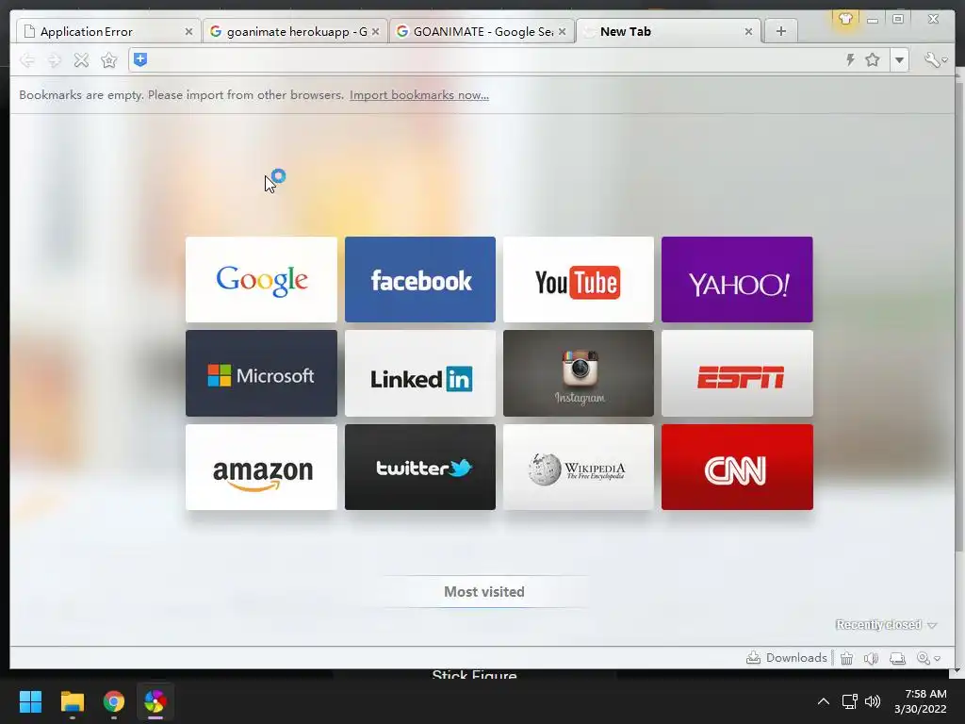The image size is (965, 724).
Task: Open the Twitter speed dial tile
Action: coord(420,468)
